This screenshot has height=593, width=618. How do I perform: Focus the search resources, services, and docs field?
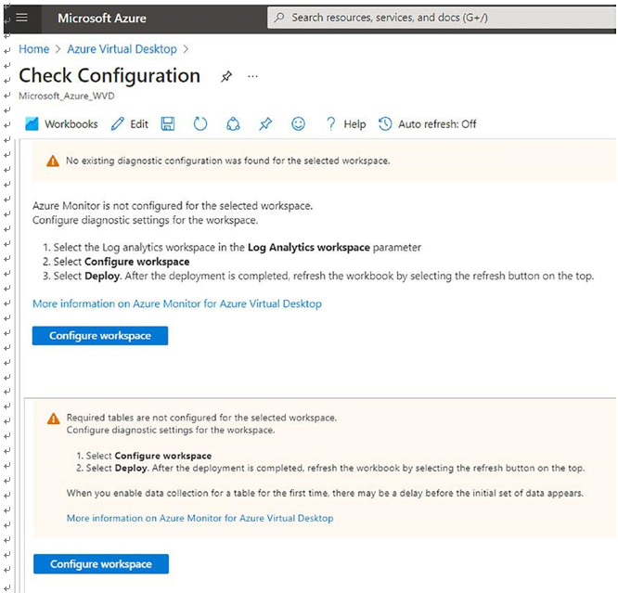coord(442,18)
